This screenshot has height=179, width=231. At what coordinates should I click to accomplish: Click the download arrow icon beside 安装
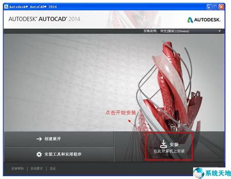coord(163,144)
